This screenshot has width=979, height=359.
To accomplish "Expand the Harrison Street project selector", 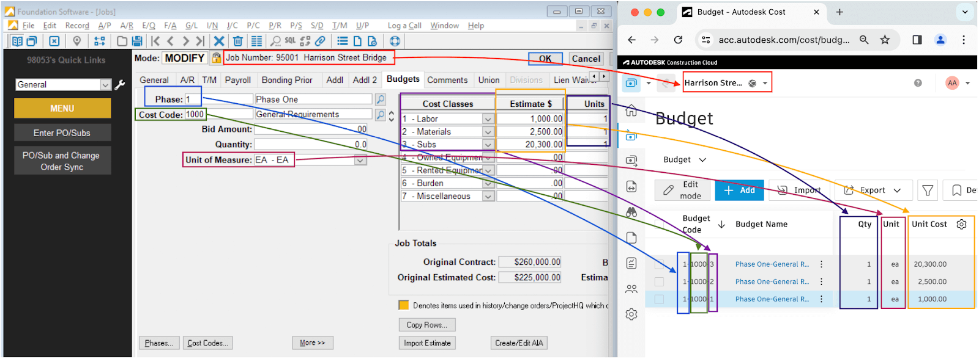I will (x=765, y=83).
